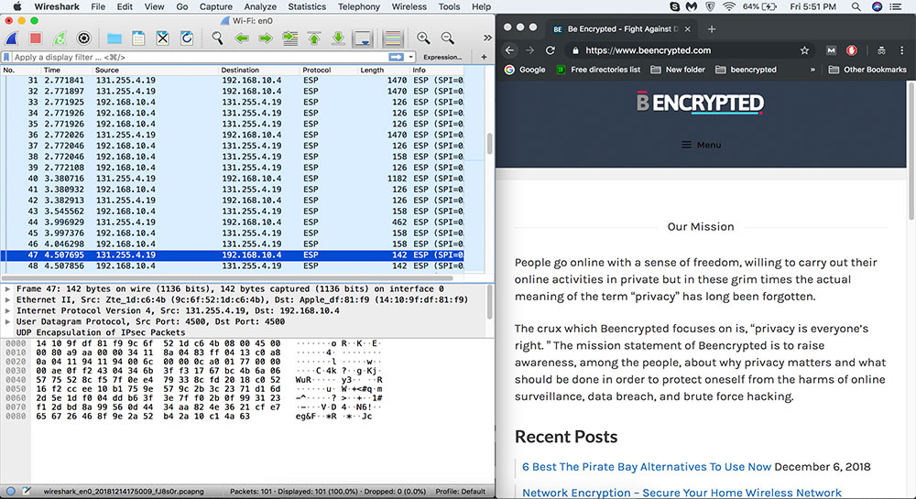Screen dimensions: 916x499
Task: Reload the beencrypted page in Chrome
Action: 550,50
